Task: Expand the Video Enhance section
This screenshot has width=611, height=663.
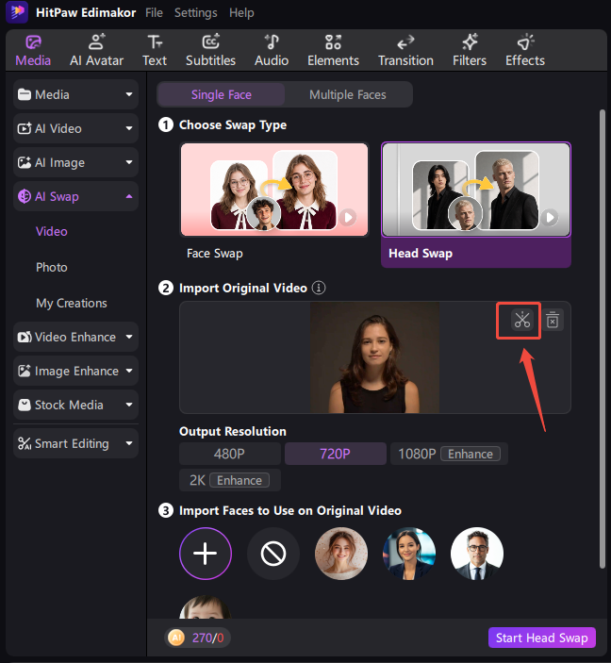Action: pyautogui.click(x=75, y=337)
